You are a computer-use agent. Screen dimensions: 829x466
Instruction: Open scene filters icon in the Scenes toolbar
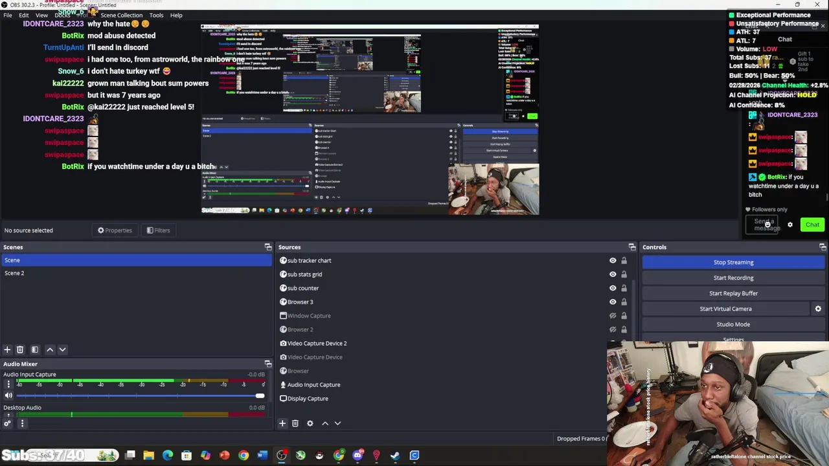(x=35, y=349)
